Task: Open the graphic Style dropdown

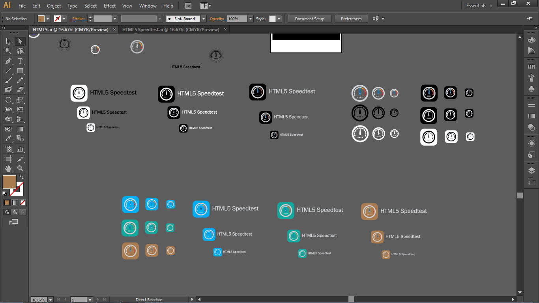Action: pyautogui.click(x=279, y=19)
